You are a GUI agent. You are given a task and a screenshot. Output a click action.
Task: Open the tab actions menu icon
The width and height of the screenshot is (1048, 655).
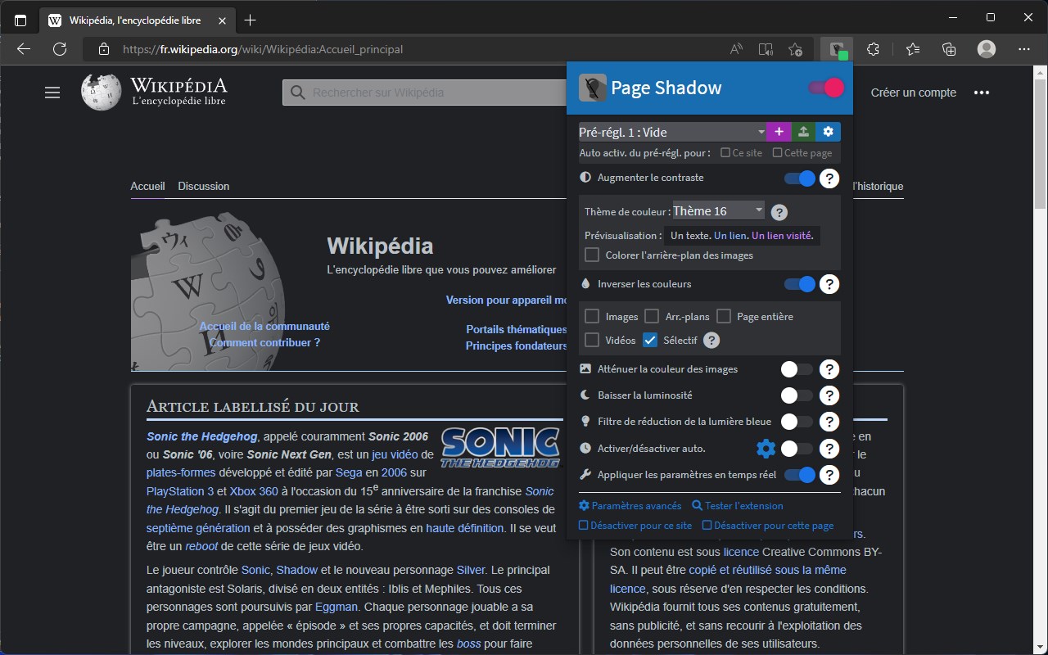[20, 20]
